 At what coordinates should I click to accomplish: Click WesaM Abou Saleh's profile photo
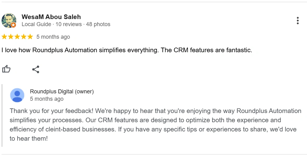(9, 21)
